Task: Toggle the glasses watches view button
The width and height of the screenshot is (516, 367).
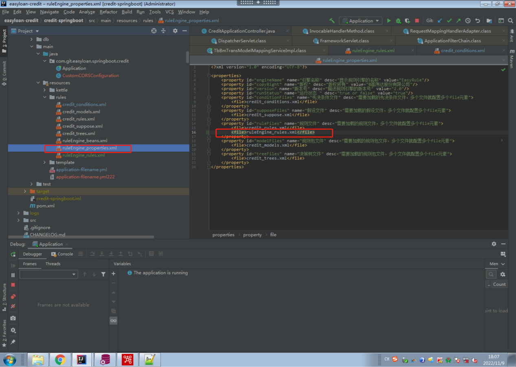Action: click(x=114, y=321)
